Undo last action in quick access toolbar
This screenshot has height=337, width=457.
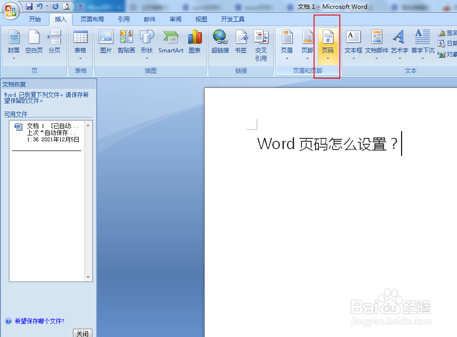[x=40, y=6]
